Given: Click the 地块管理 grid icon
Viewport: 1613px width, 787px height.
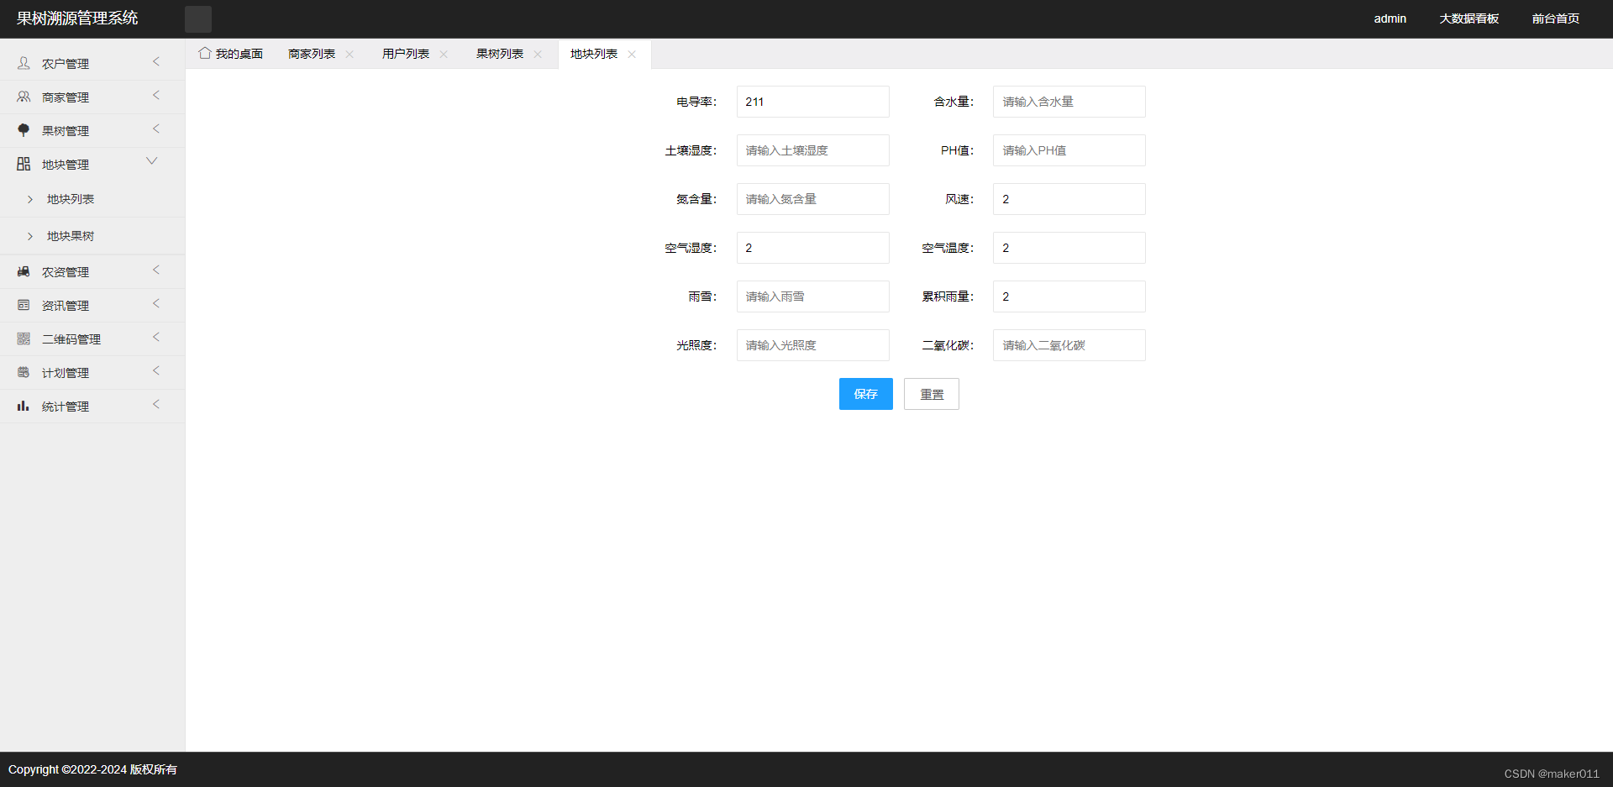Looking at the screenshot, I should pyautogui.click(x=24, y=164).
